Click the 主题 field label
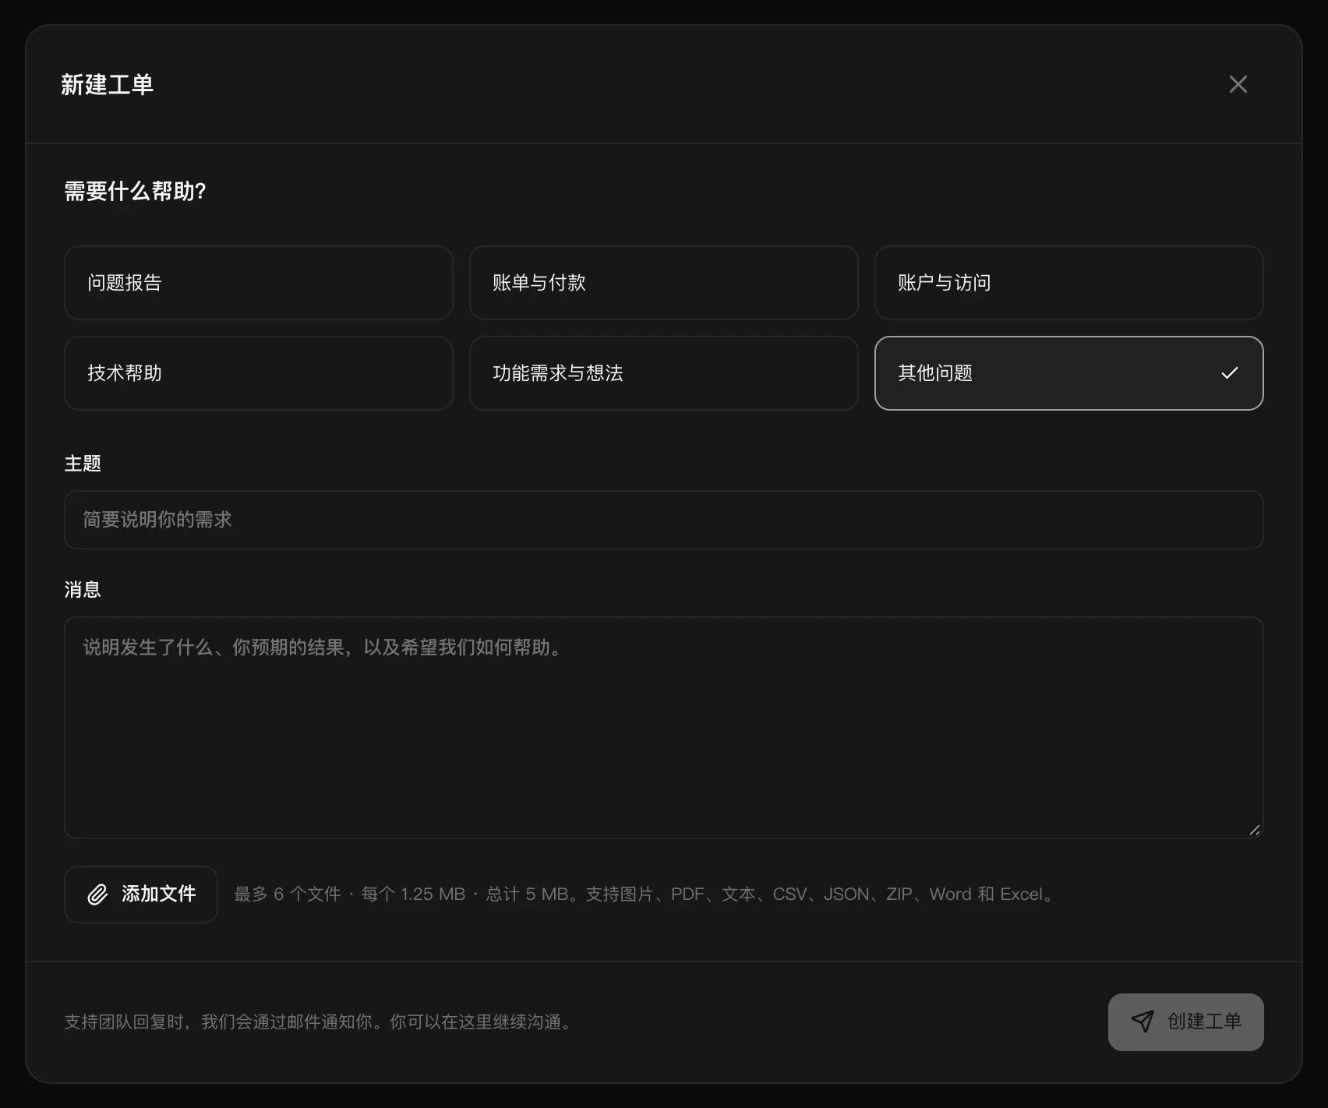1328x1108 pixels. coord(83,464)
